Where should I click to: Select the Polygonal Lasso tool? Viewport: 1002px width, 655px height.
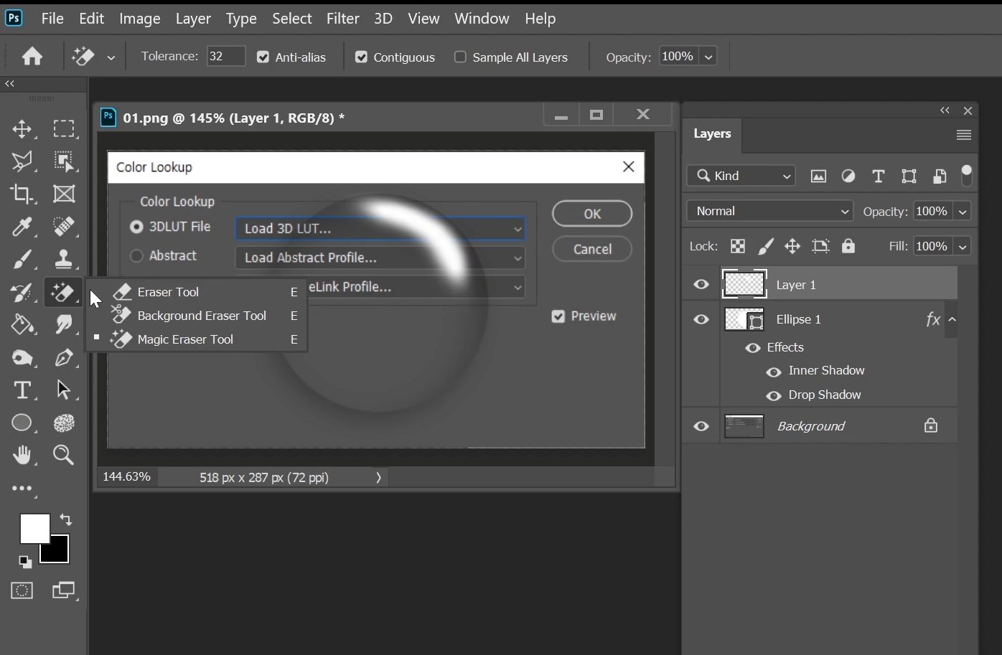22,161
